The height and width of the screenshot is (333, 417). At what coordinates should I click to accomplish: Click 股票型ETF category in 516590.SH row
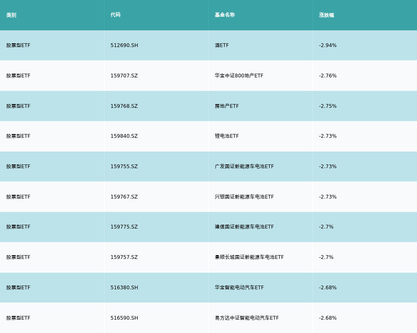18,318
